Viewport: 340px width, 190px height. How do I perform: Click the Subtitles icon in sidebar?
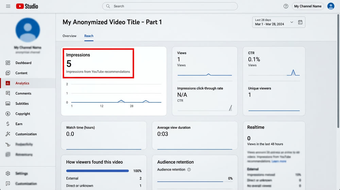[x=8, y=104]
